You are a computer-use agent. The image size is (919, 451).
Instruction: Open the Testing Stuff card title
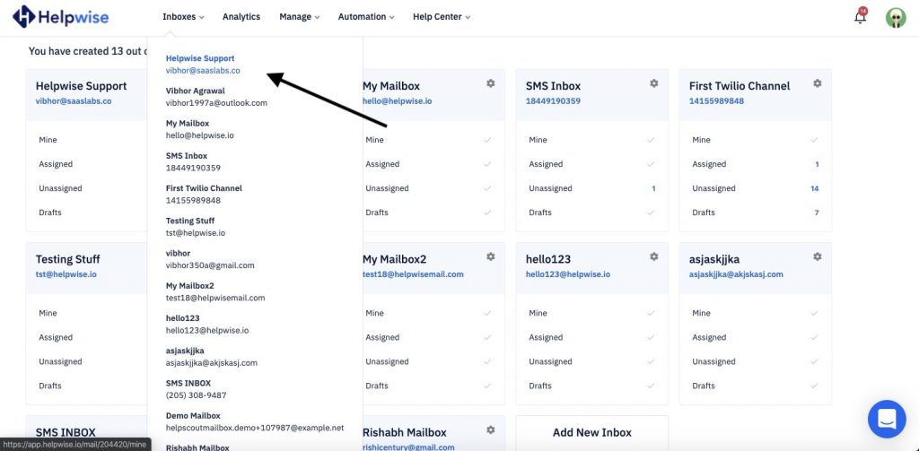(x=68, y=259)
